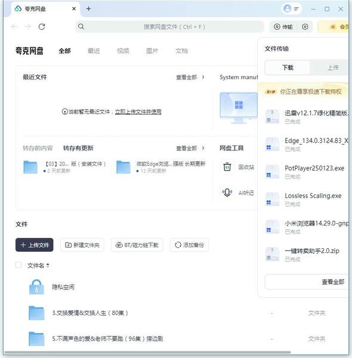Select the 下载 tab in 文件传输
The image size is (352, 358).
coord(288,67)
